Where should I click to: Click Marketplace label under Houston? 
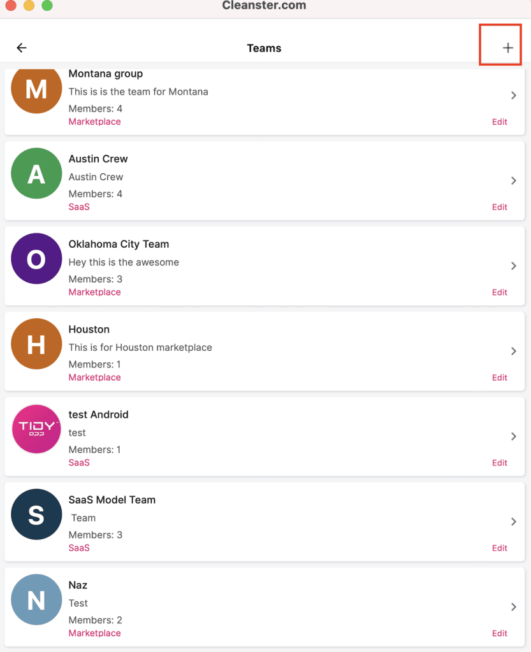tap(95, 378)
